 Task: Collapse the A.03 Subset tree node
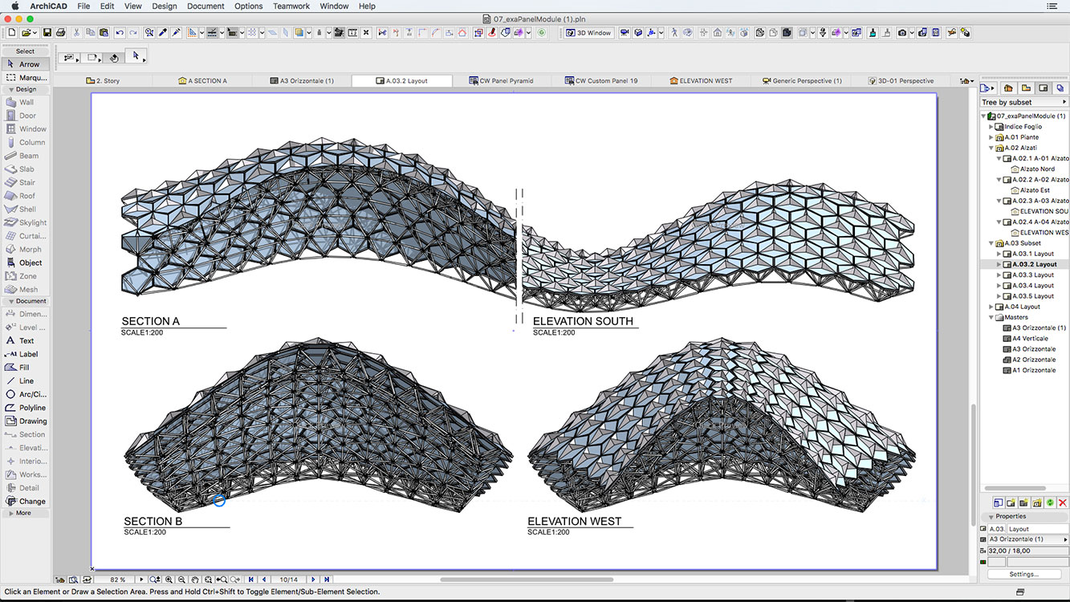click(x=991, y=243)
